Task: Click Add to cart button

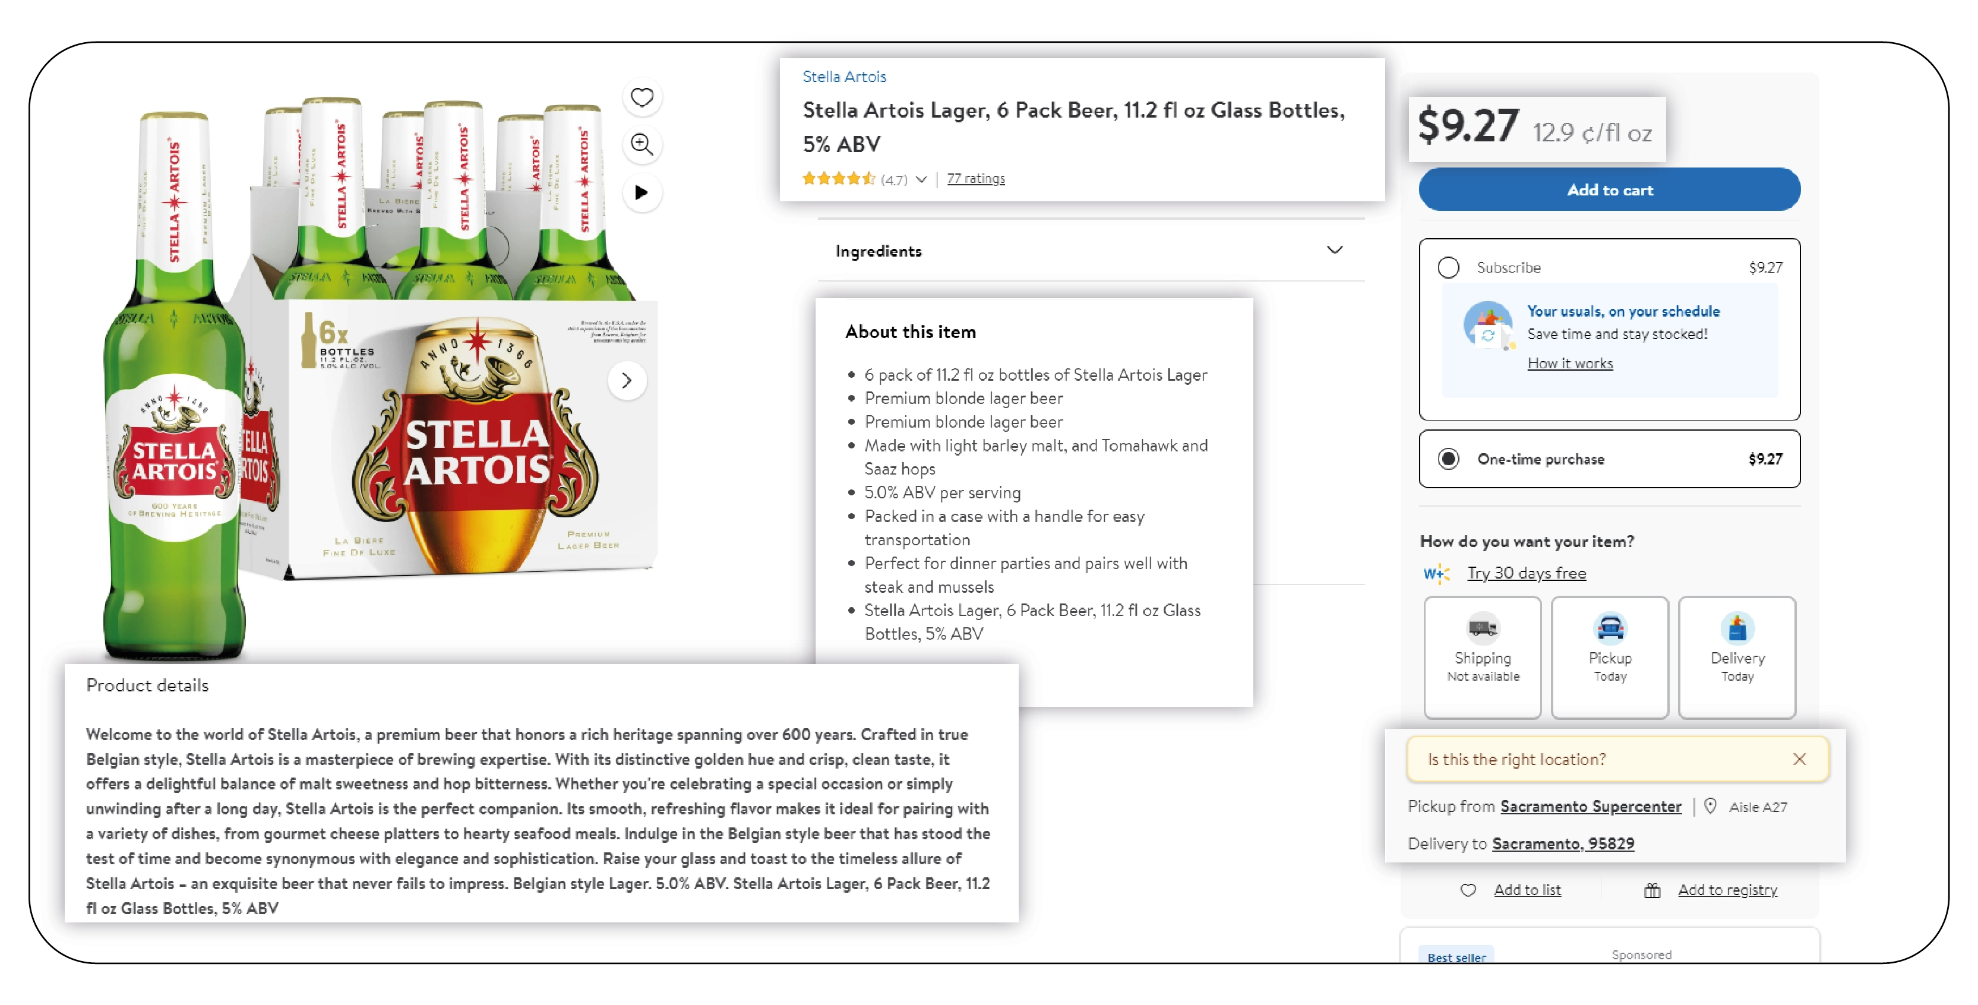Action: click(x=1607, y=189)
